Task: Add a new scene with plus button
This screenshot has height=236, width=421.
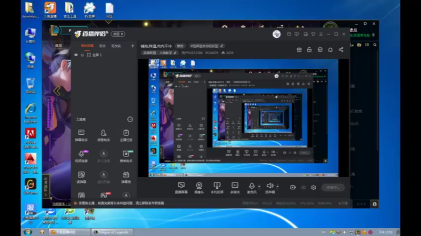Action: click(133, 46)
